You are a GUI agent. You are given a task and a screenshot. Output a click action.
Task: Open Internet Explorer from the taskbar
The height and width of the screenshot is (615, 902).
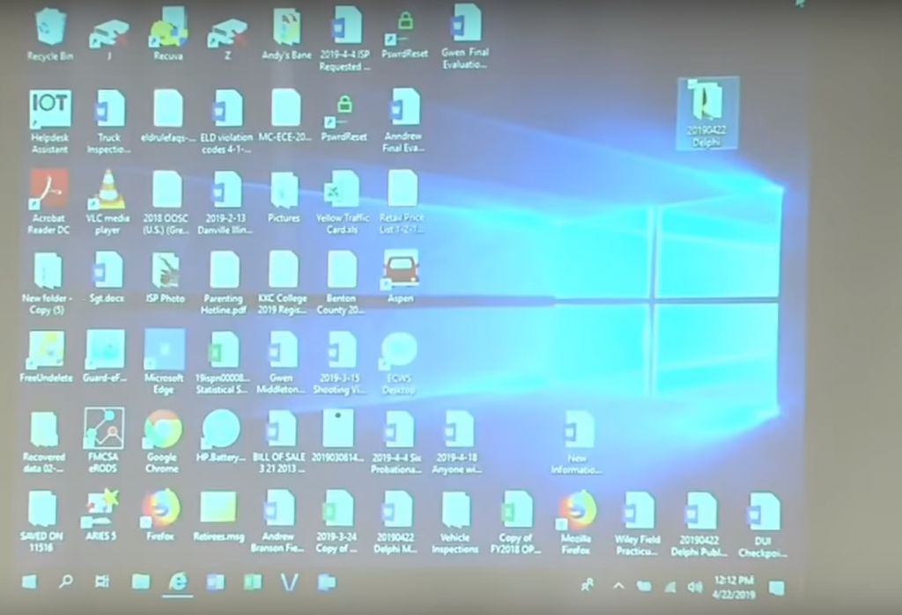(x=179, y=582)
